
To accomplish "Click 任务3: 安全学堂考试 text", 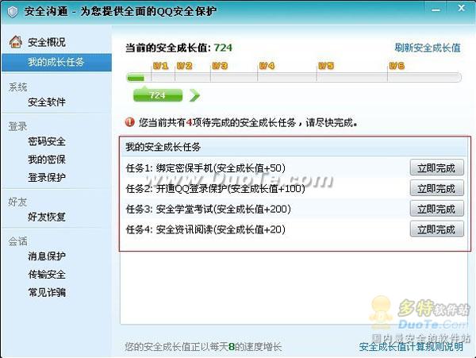I will pyautogui.click(x=208, y=209).
